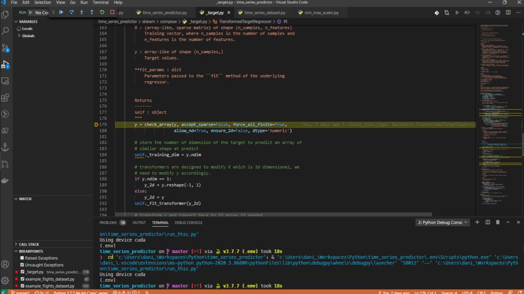The width and height of the screenshot is (524, 294).
Task: Toggle the Raised Exceptions checkbox
Action: click(22, 258)
